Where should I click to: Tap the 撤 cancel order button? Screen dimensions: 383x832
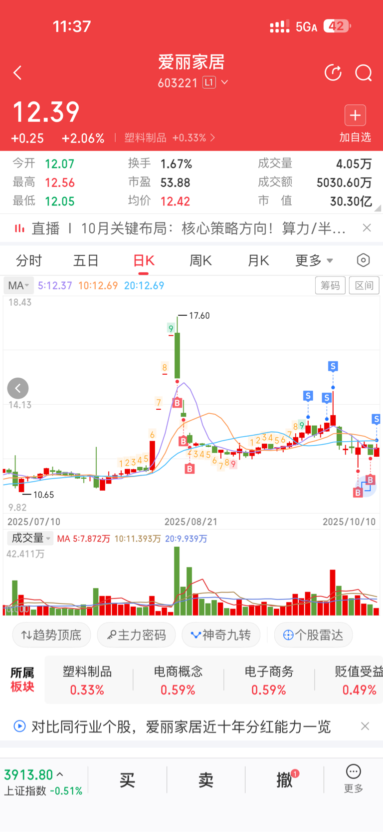pos(285,780)
